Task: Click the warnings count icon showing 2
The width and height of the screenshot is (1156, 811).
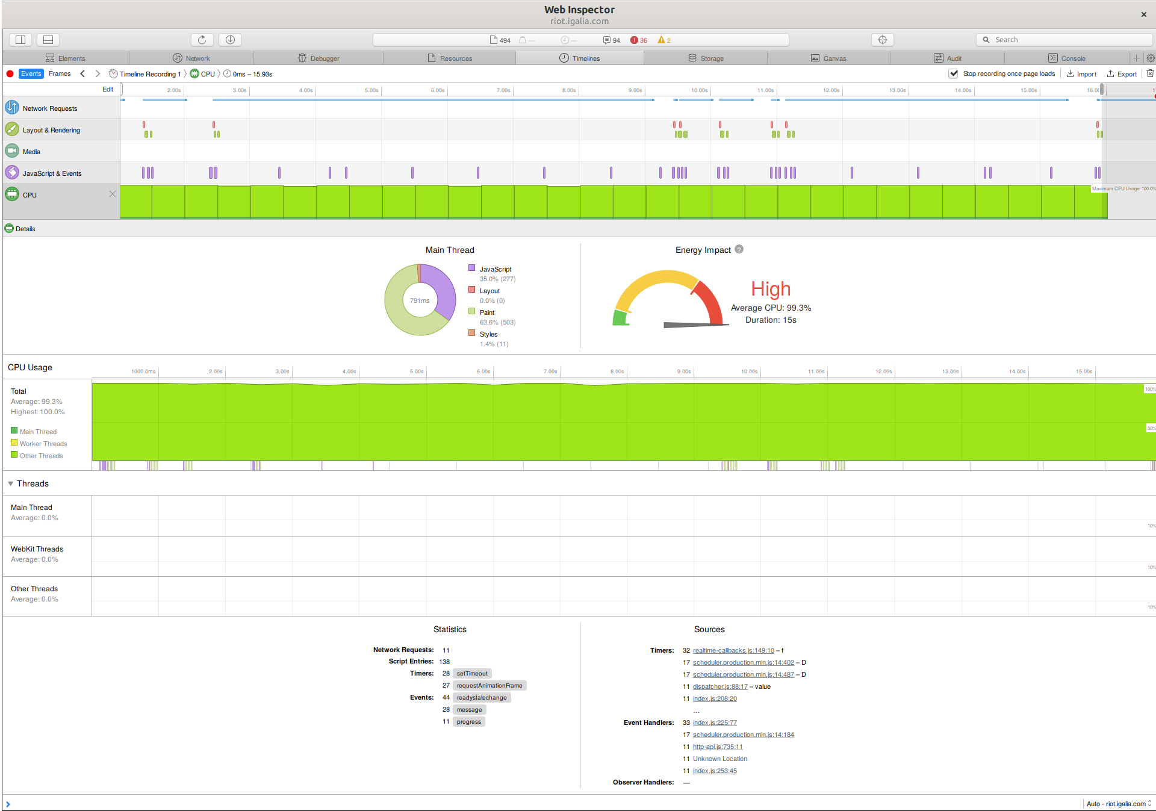Action: (x=664, y=40)
